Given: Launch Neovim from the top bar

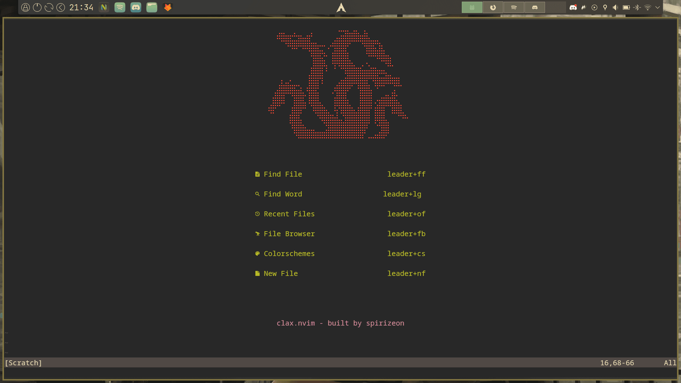Looking at the screenshot, I should coord(104,7).
